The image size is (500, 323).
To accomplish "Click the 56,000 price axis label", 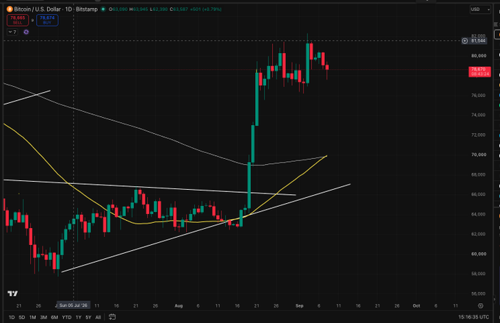I will 479,294.
